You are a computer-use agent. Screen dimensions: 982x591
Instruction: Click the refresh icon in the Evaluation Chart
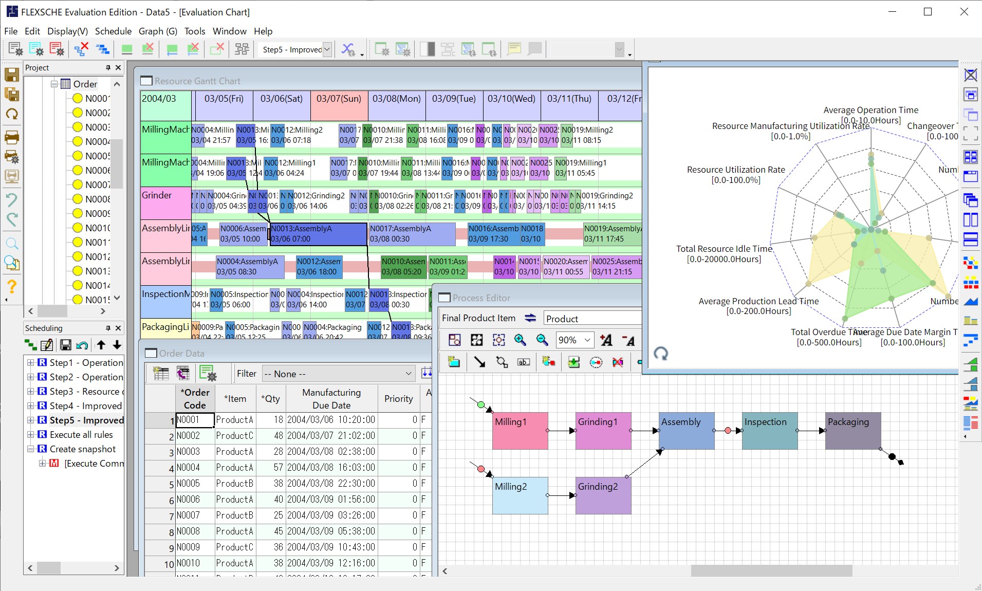click(x=661, y=353)
